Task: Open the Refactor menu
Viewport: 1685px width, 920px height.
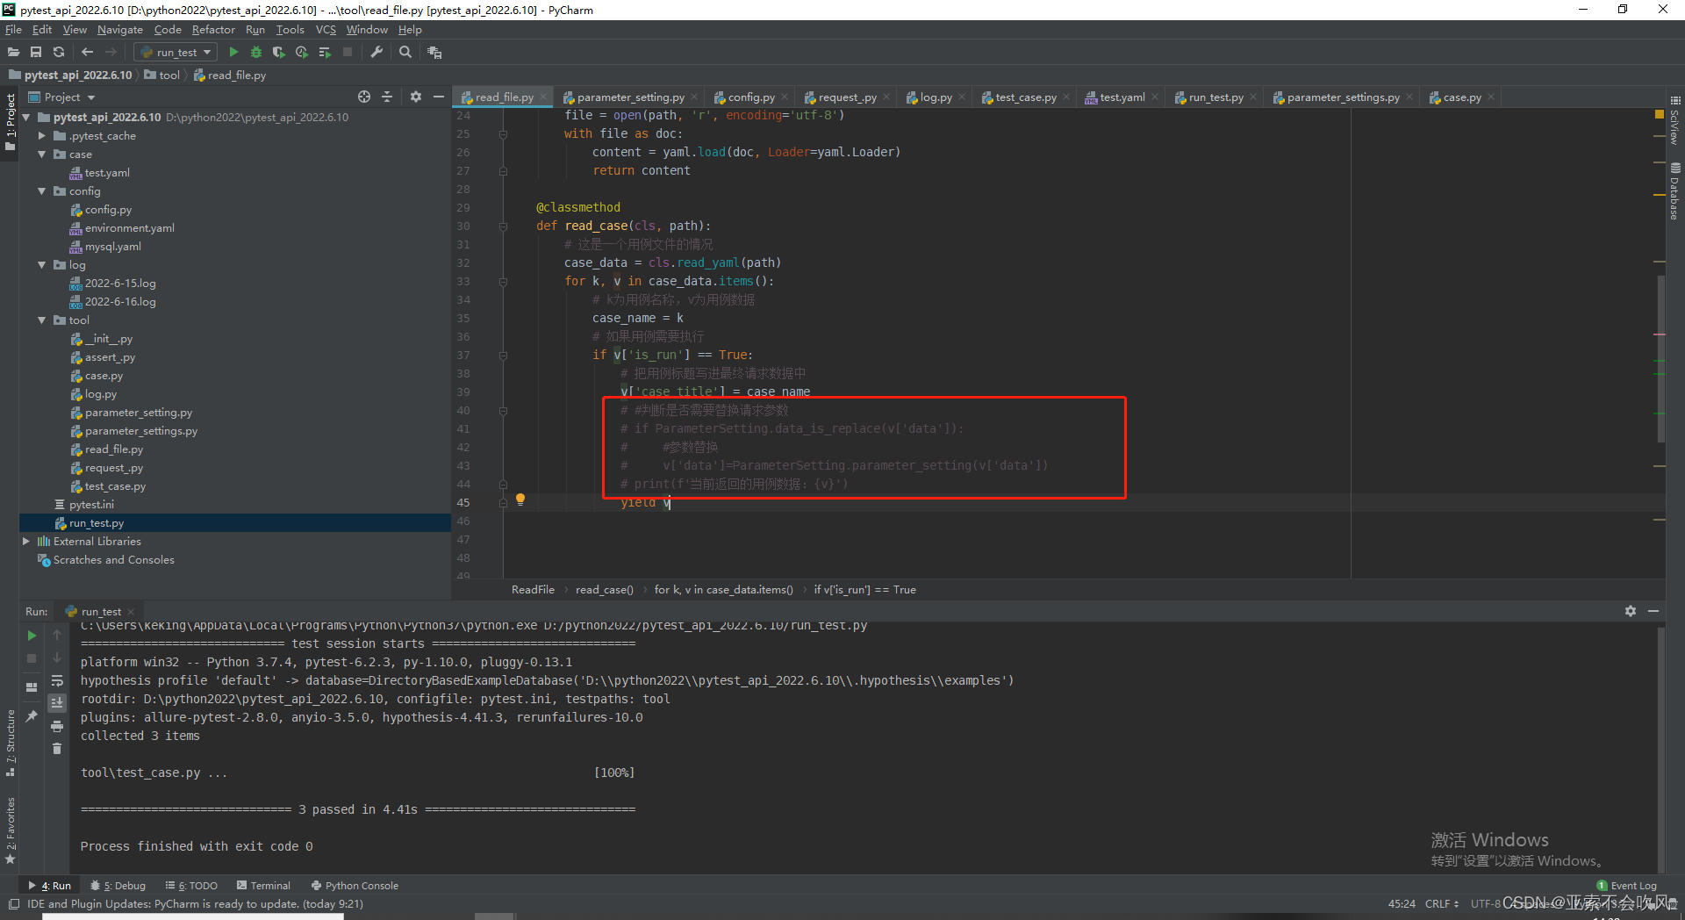Action: coord(213,30)
